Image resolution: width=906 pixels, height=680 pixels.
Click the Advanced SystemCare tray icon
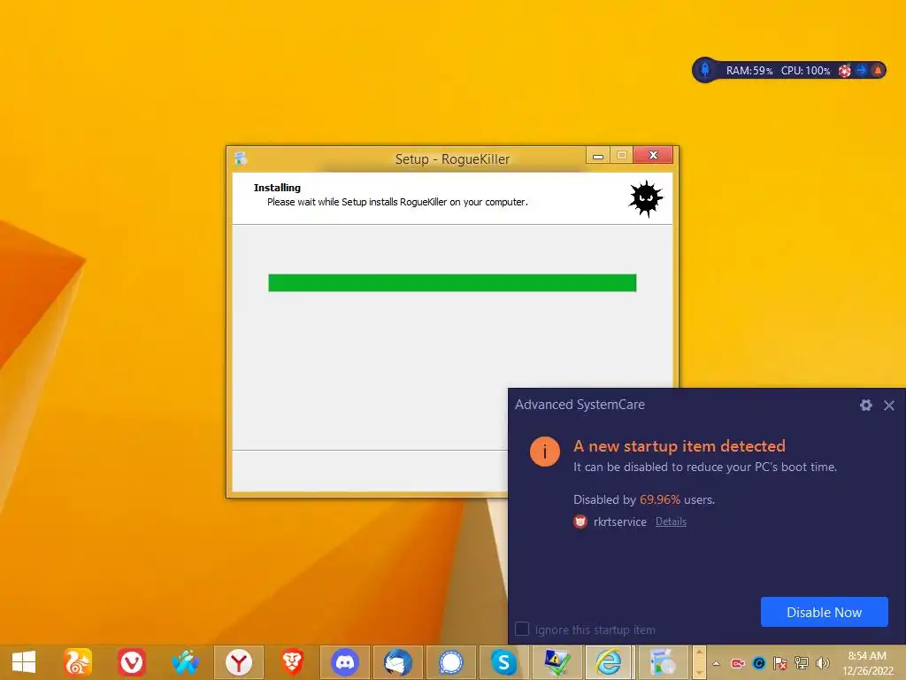[x=759, y=663]
